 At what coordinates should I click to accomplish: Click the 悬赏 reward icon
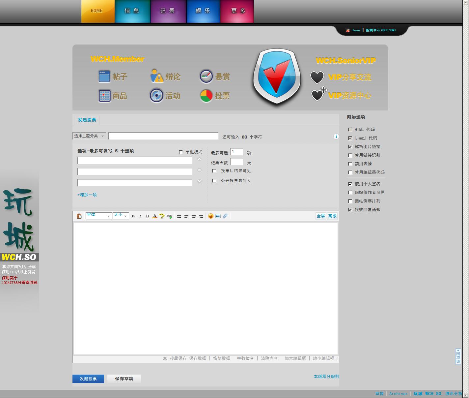207,76
